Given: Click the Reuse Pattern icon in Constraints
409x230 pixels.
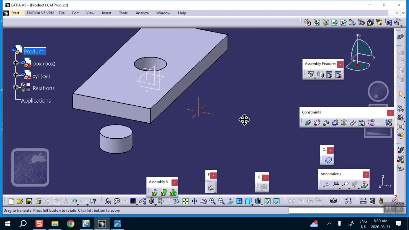Looking at the screenshot, I should tap(389, 123).
